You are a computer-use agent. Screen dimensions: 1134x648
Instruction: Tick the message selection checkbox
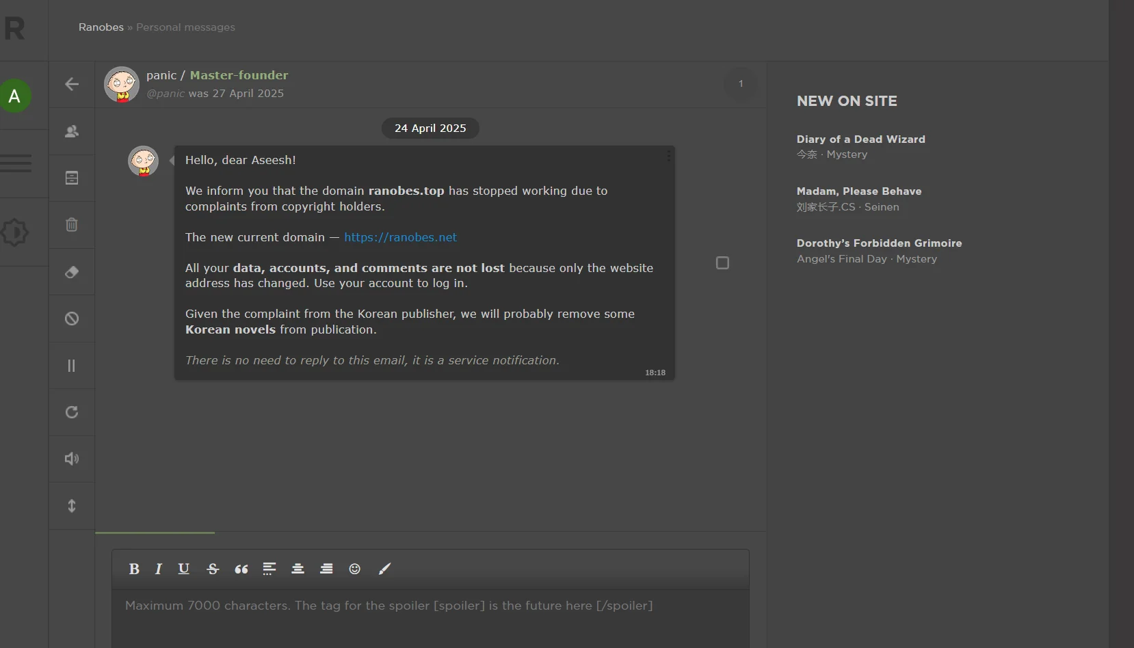click(x=722, y=263)
